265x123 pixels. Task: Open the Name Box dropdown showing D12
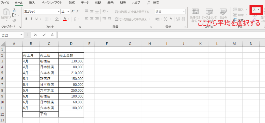click(x=21, y=35)
